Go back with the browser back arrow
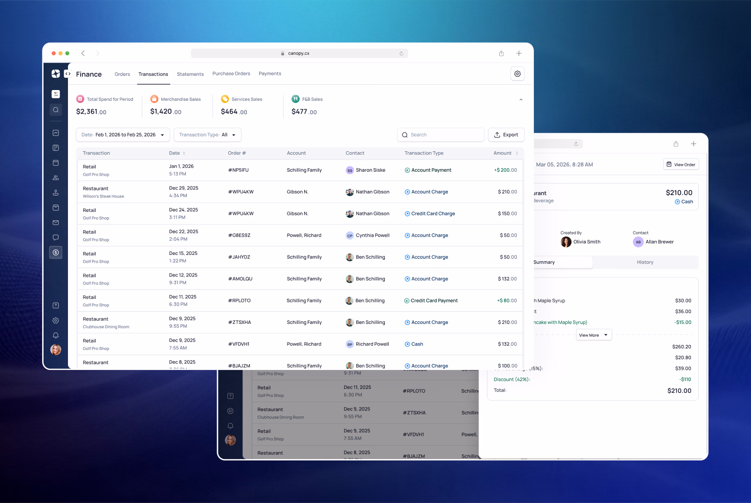751x503 pixels. [x=83, y=53]
